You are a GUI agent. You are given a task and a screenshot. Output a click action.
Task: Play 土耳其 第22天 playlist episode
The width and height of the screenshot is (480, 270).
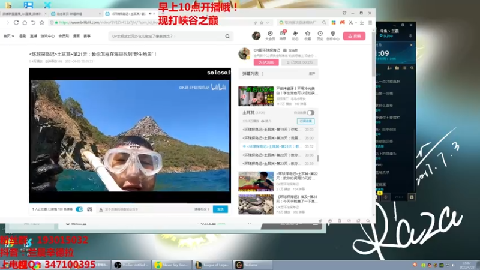(x=278, y=155)
